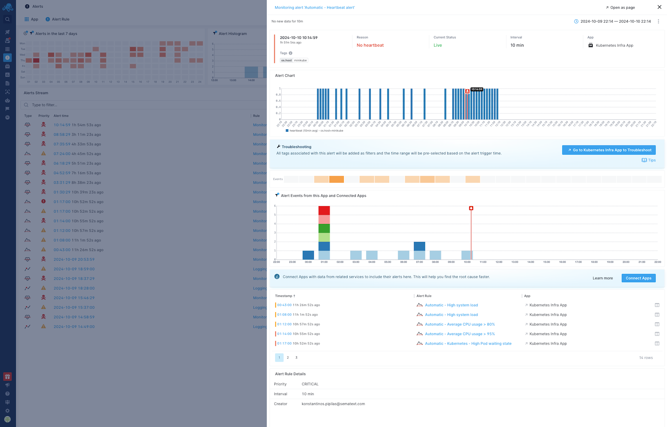Click the Kubernetes Infra App name in header
This screenshot has height=427, width=667.
click(614, 45)
